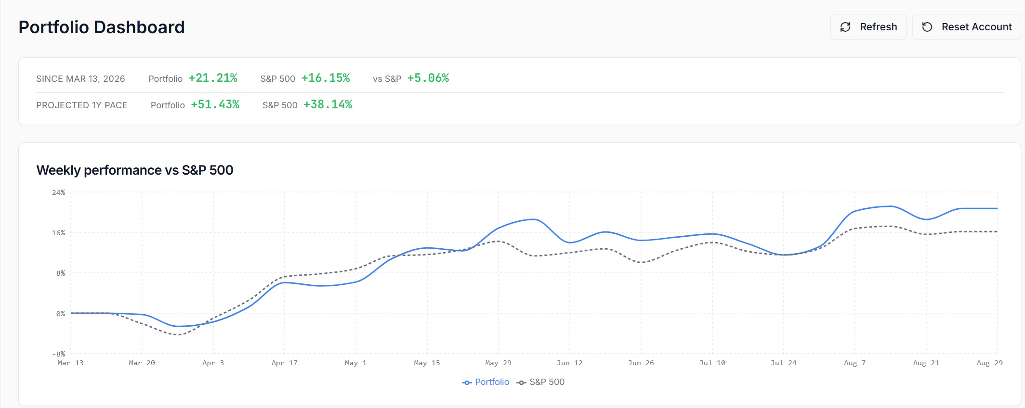Click projected S&P 500 +38.14% value
Screen dimensions: 1025x408
pos(328,104)
